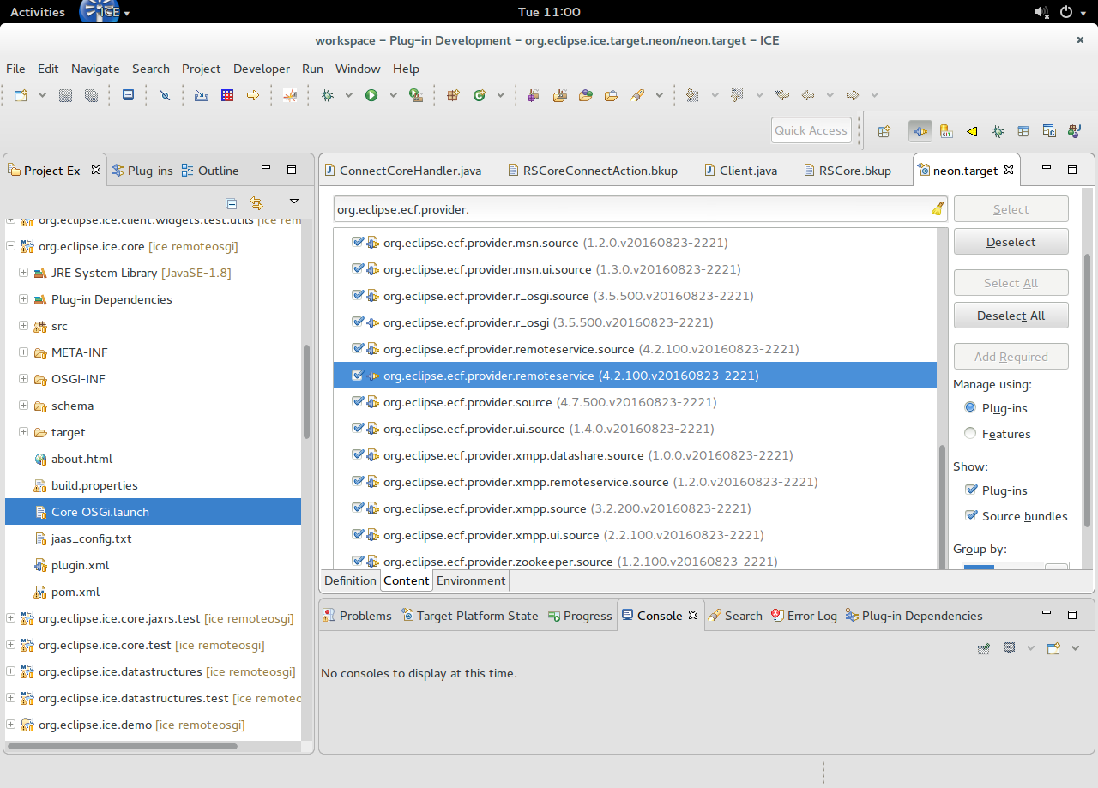Select the Manage using Plug-ins radio button
The image size is (1098, 788).
point(970,408)
